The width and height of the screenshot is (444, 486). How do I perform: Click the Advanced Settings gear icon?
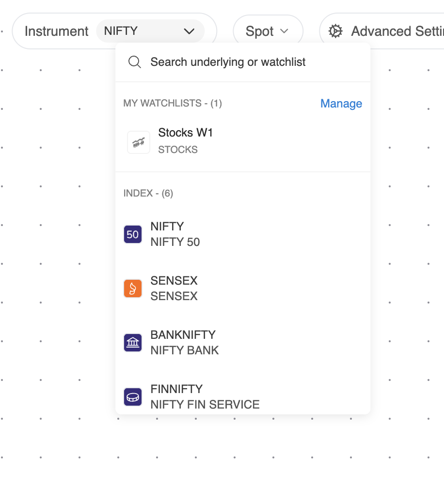pyautogui.click(x=335, y=31)
